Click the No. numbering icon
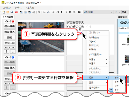 [44, 12]
